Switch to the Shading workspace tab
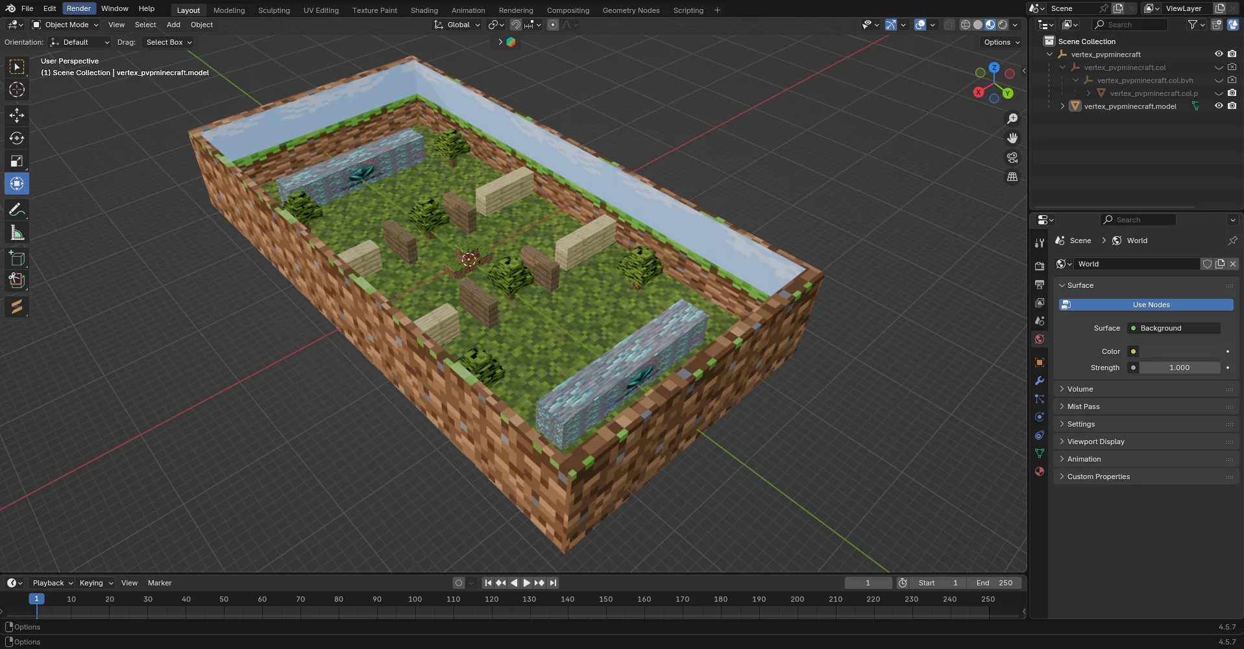Viewport: 1244px width, 649px height. click(x=424, y=10)
